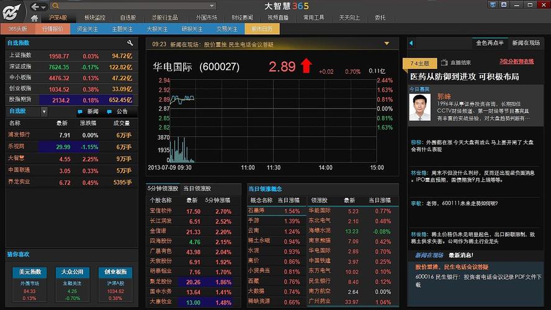Open the 视频直播 menu
Viewport: 551px width, 310px height.
point(278,17)
